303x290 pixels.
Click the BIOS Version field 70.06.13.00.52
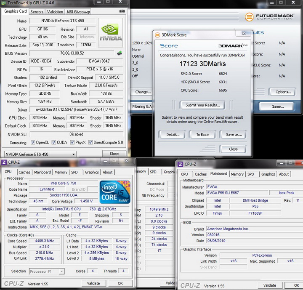click(72, 53)
